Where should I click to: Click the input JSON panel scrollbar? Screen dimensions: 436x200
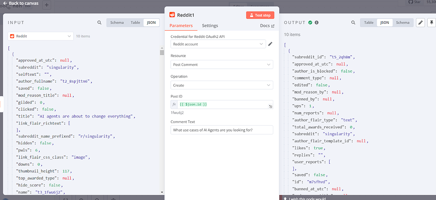(162, 53)
